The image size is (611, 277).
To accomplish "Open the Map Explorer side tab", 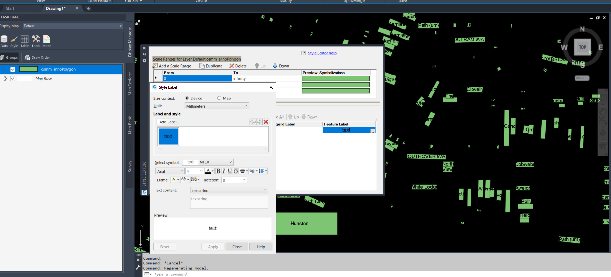I will tap(130, 84).
